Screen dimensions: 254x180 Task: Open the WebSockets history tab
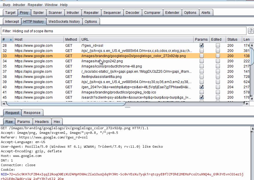coord(64,22)
